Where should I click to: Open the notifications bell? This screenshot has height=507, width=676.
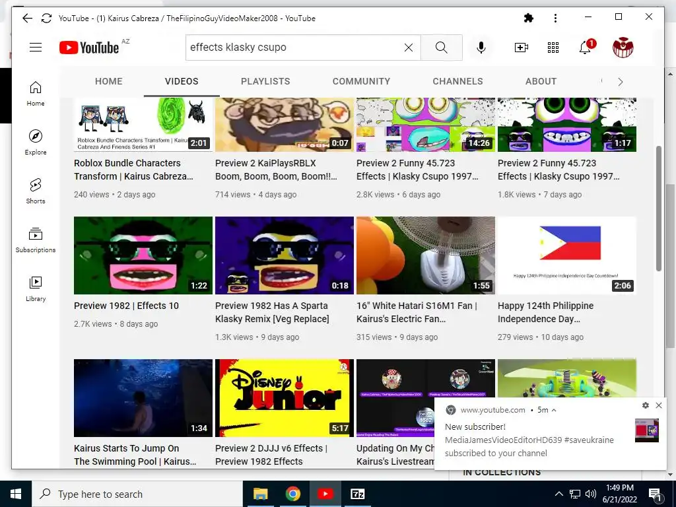pos(585,48)
